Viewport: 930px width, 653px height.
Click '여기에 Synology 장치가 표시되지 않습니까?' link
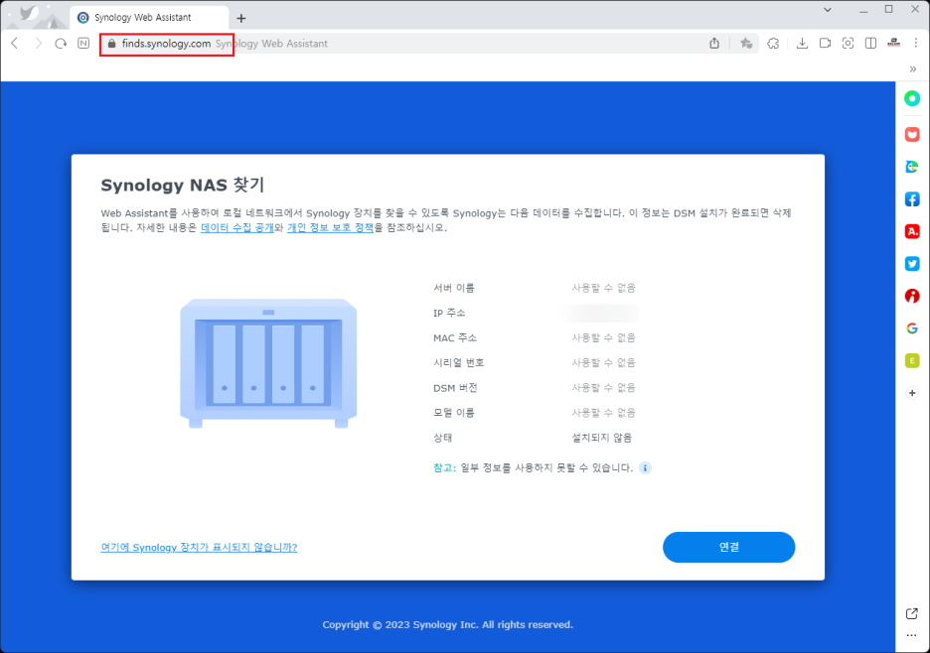click(x=199, y=547)
